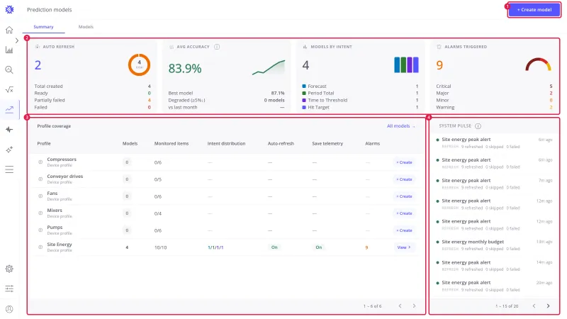Viewport: 567px width, 319px height.
Task: Click the Best model 87.1% row
Action: [x=226, y=93]
